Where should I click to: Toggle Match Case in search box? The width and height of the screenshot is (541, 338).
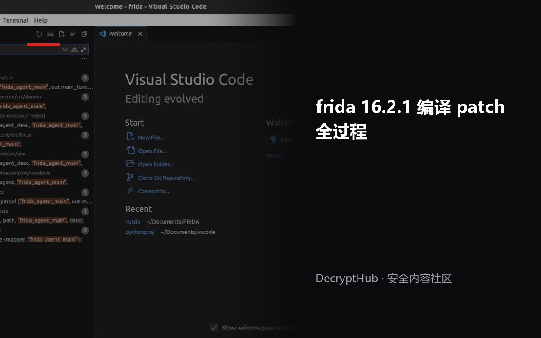64,50
